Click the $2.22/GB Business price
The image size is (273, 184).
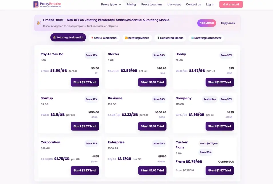point(130,115)
